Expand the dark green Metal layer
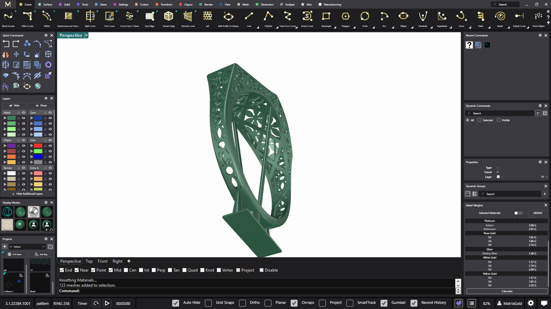The height and width of the screenshot is (309, 551). click(x=5, y=118)
